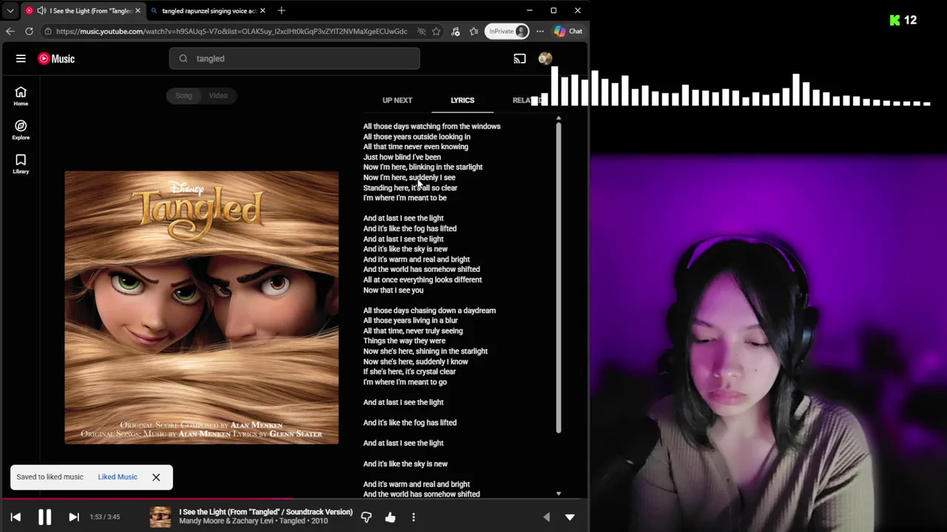Screen dimensions: 947x532
Task: Click the small album thumbnail in player bar
Action: (x=160, y=517)
